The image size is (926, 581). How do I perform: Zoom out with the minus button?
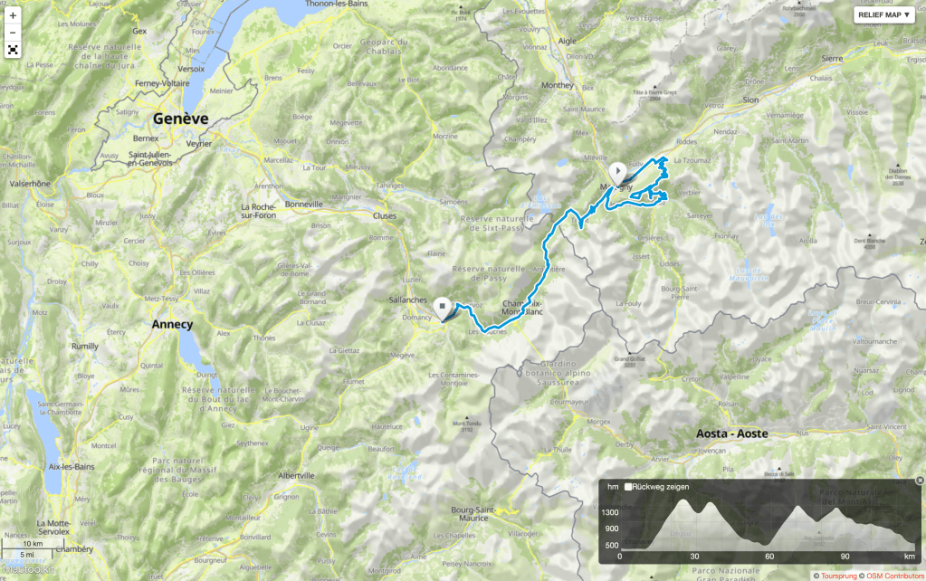13,33
